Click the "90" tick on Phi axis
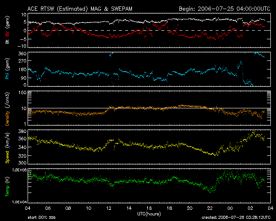 click(x=24, y=78)
